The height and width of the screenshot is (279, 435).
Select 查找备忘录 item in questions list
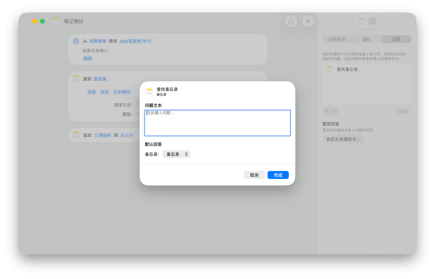click(x=347, y=69)
